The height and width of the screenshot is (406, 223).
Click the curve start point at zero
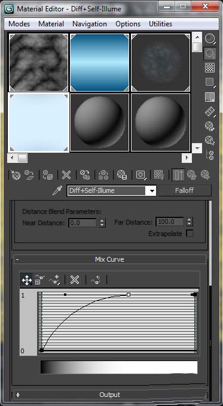coord(42,350)
